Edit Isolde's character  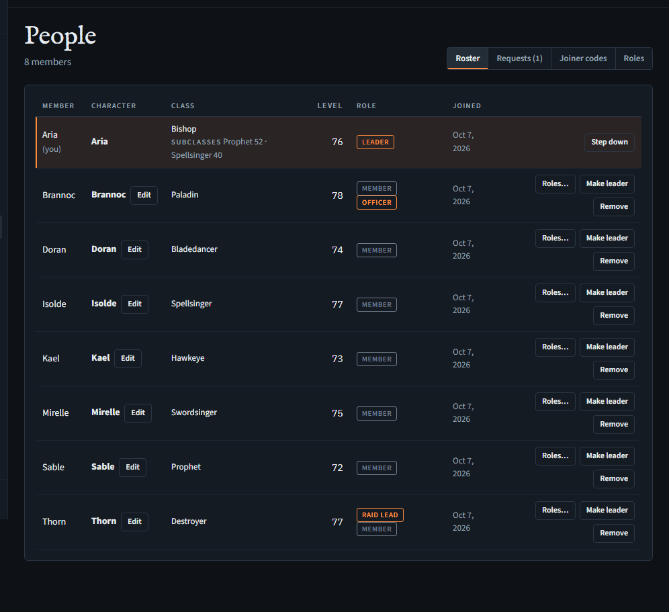click(134, 304)
